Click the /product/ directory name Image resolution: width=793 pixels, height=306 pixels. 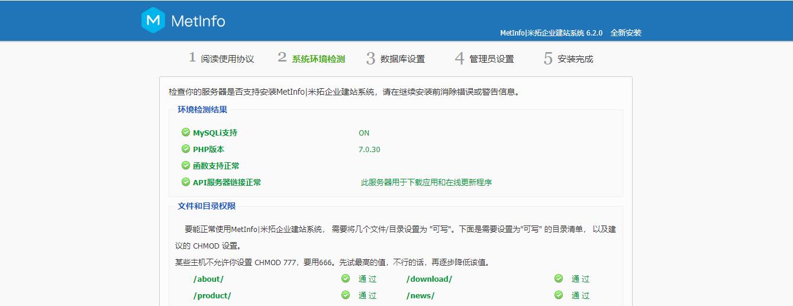(x=212, y=295)
